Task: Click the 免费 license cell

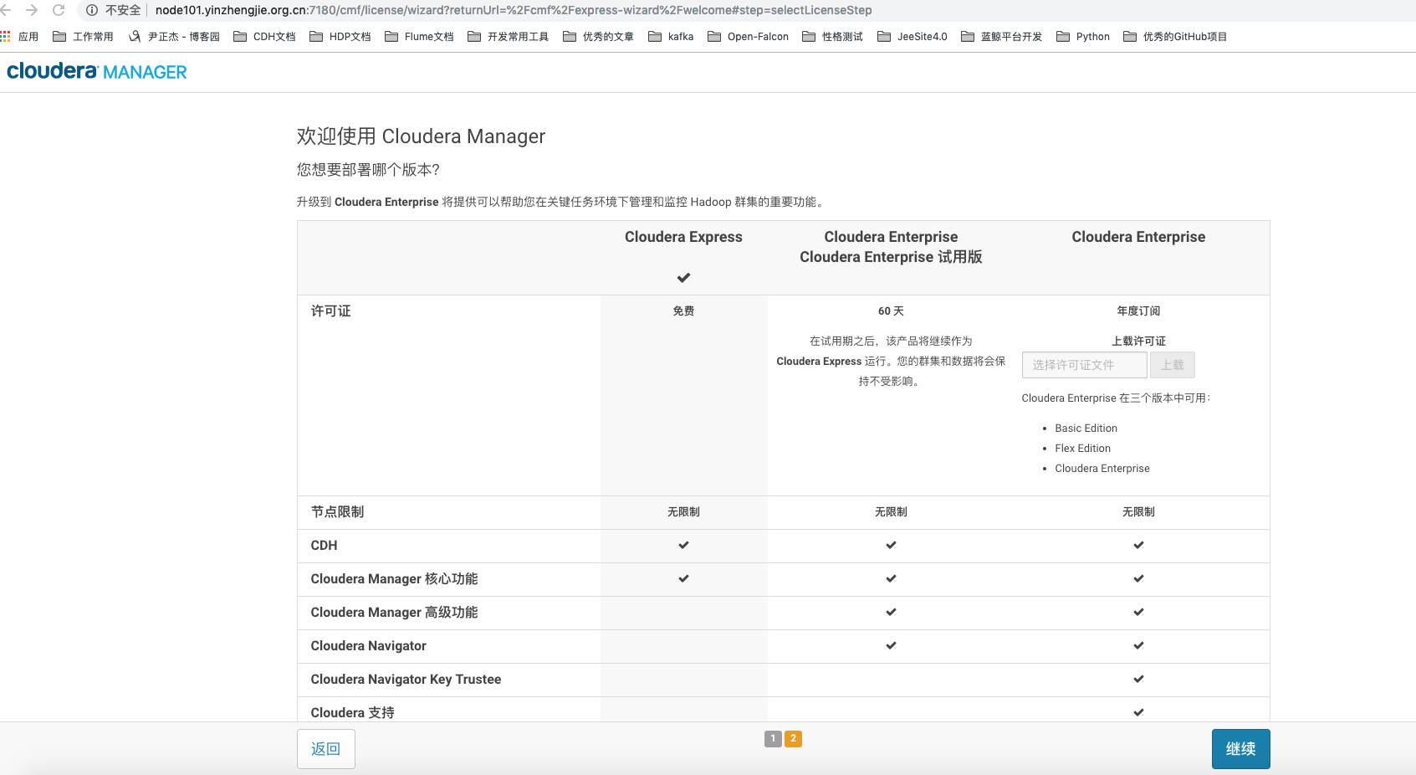Action: [683, 311]
